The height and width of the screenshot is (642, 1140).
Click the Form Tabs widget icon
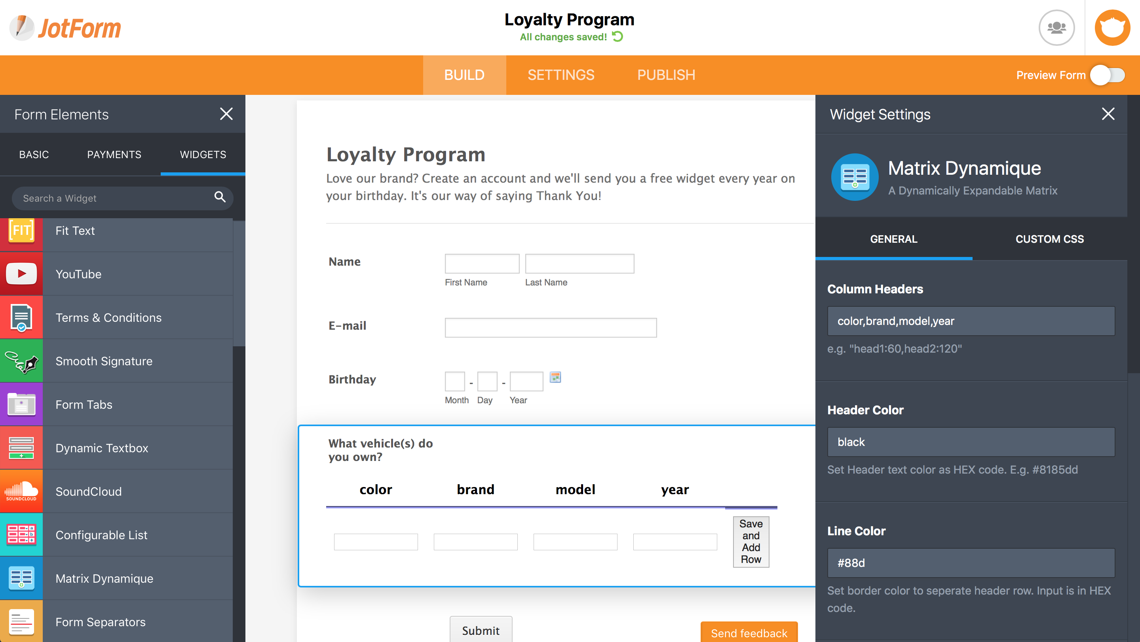pos(20,404)
